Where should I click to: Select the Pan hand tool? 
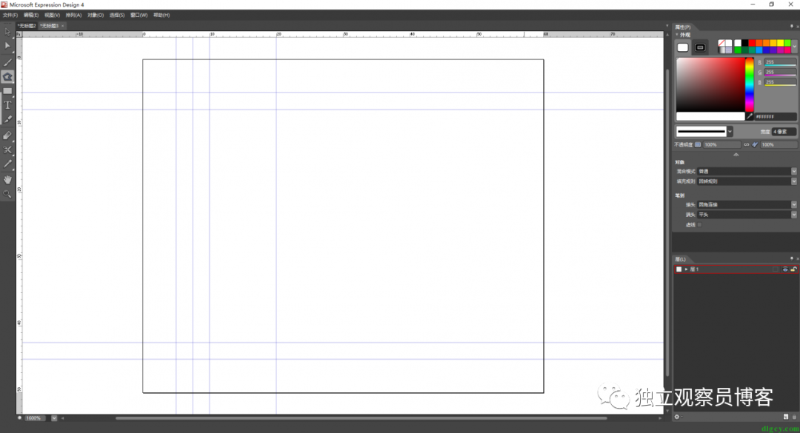click(x=7, y=180)
